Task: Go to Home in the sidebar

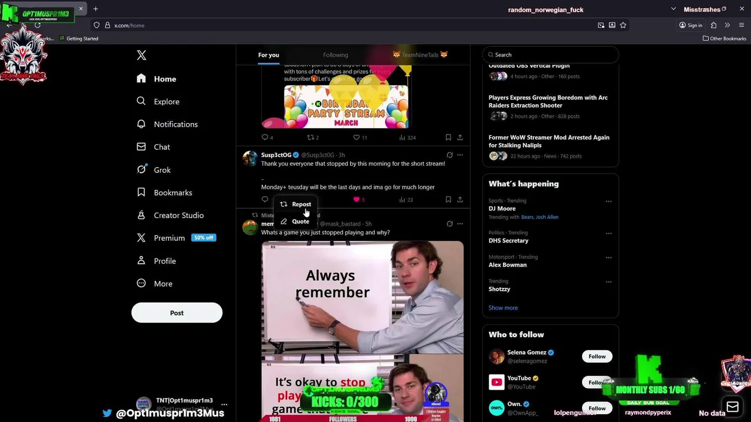Action: pos(156,79)
